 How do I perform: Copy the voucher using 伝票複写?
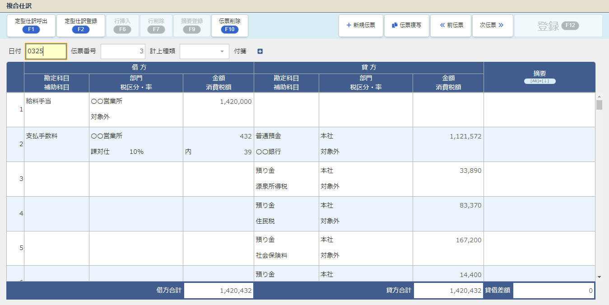pos(406,25)
